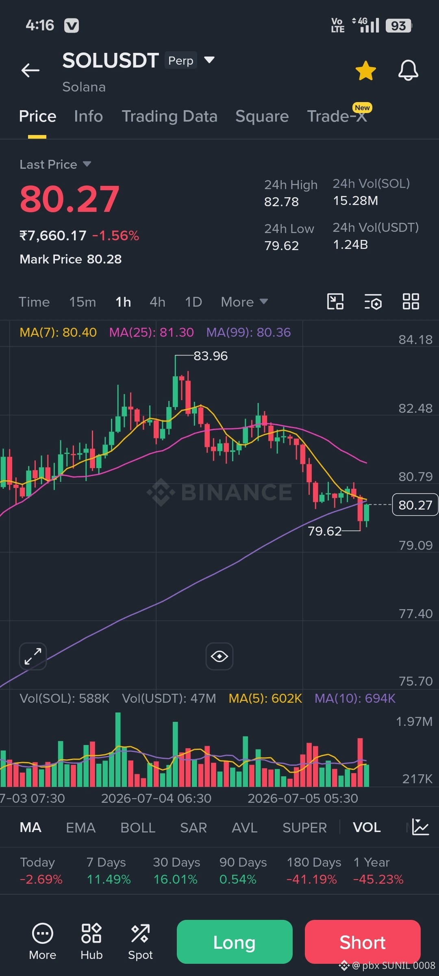Click the V notification icon in status bar
Screen dimensions: 439x976
72,26
